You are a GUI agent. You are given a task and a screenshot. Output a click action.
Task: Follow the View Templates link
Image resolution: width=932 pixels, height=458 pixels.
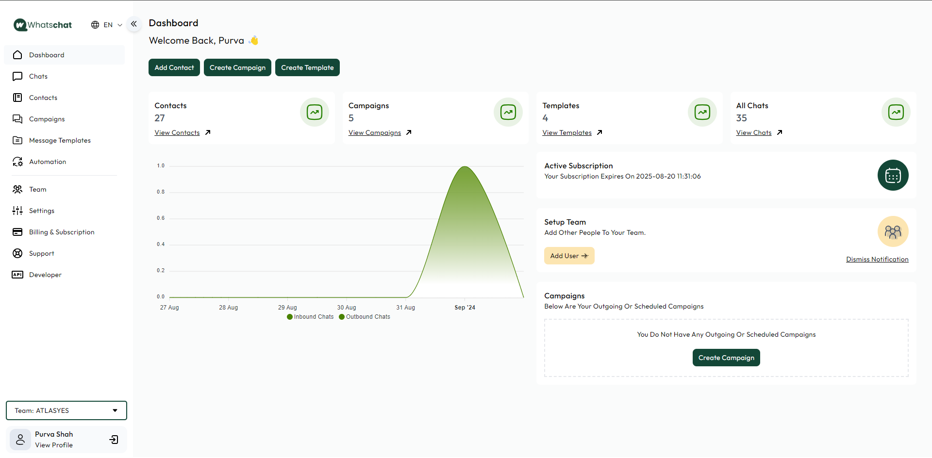567,132
